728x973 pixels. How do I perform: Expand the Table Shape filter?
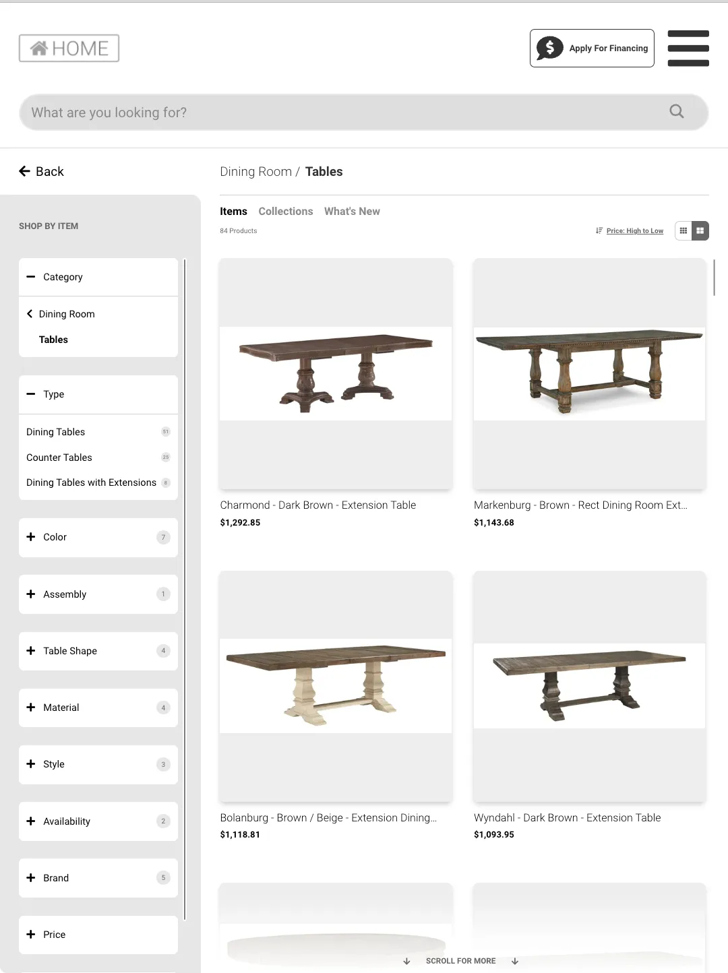click(98, 651)
